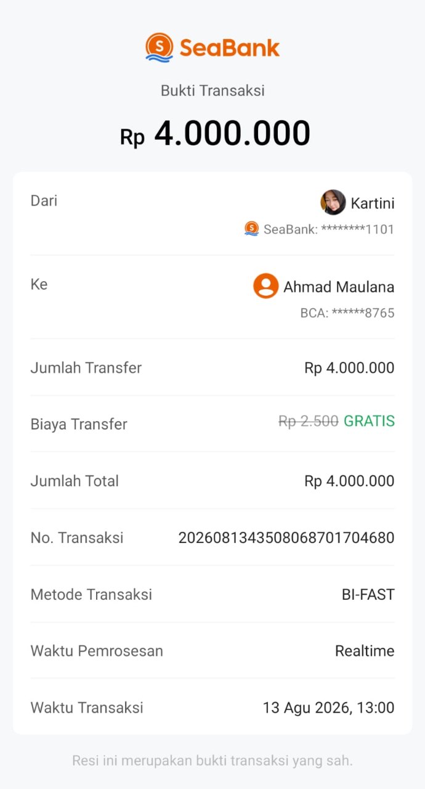The image size is (425, 789).
Task: Click the sender name Kartini
Action: [x=373, y=203]
